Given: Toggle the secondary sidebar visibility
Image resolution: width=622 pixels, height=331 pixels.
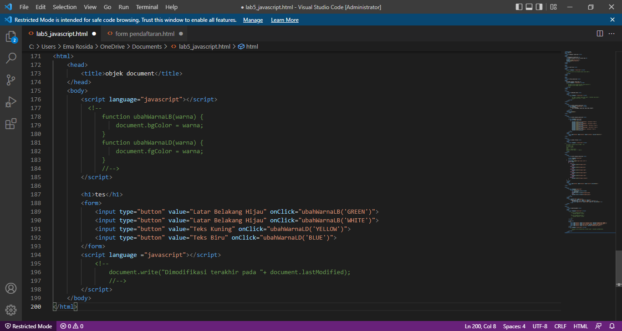Looking at the screenshot, I should pos(540,7).
